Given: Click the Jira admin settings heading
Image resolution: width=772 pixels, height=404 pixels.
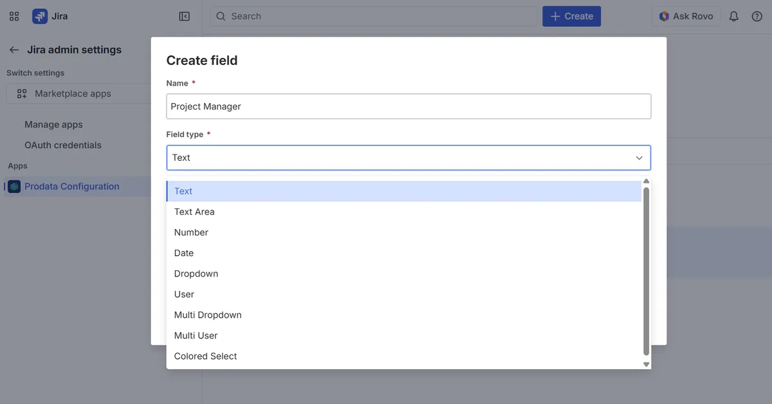Looking at the screenshot, I should pos(74,50).
